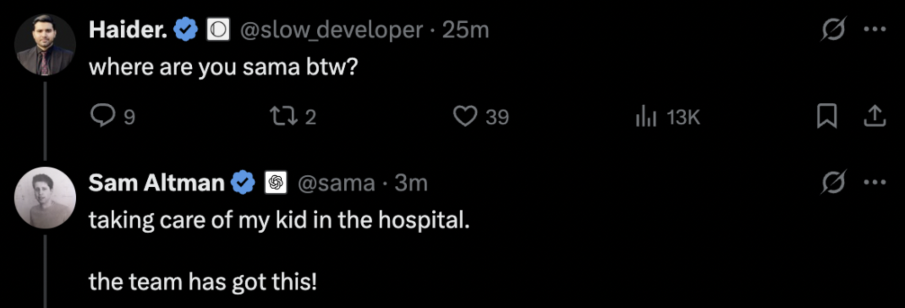Screen dimensions: 905x308
Task: Repost Haider's tweet using the repost icon
Action: [284, 116]
